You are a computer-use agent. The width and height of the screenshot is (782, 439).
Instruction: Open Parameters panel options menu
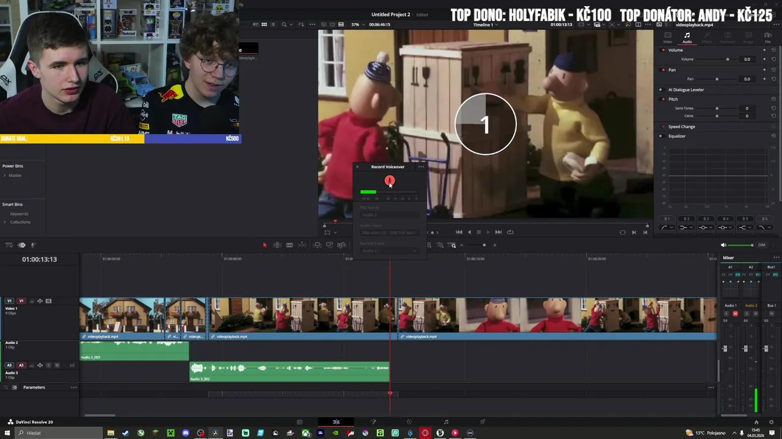(73, 387)
